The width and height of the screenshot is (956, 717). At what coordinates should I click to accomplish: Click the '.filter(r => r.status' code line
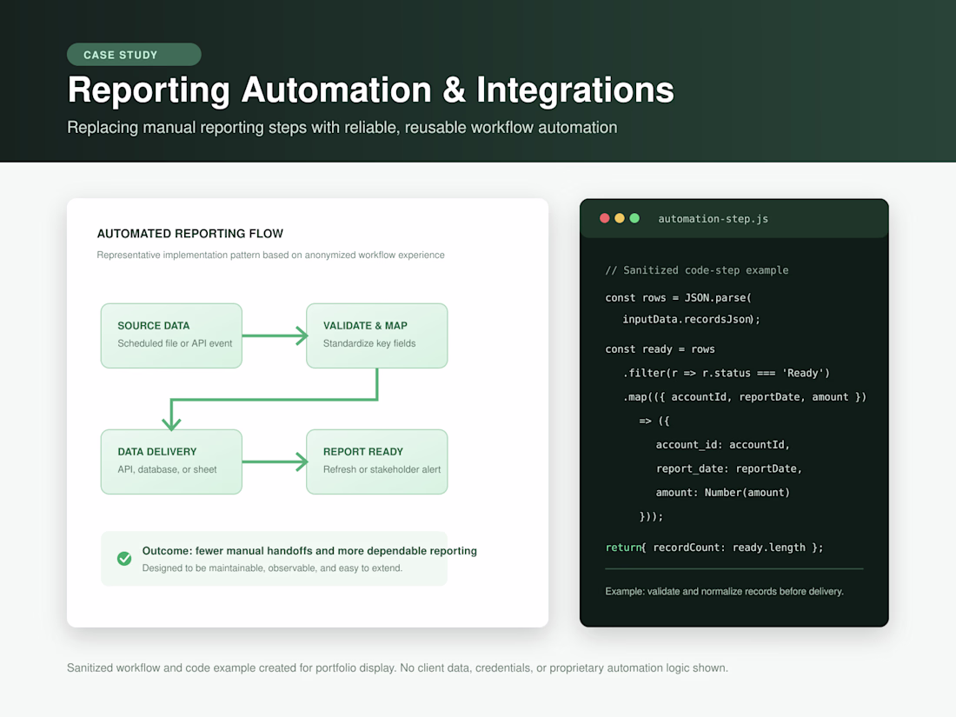tap(727, 373)
